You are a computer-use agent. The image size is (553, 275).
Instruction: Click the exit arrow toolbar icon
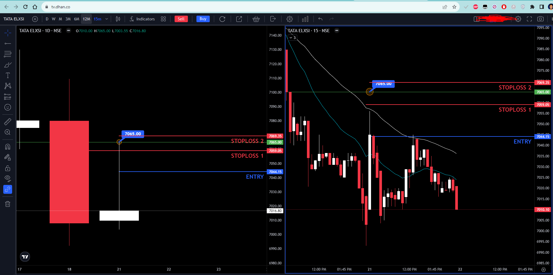273,19
